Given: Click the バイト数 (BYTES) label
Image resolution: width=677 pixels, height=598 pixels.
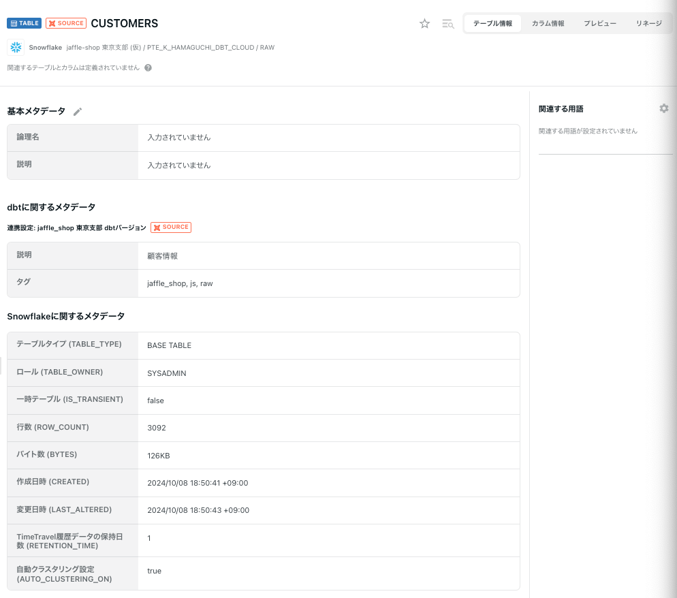Looking at the screenshot, I should (x=46, y=454).
